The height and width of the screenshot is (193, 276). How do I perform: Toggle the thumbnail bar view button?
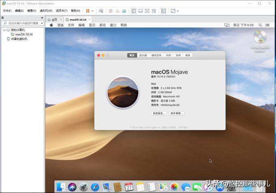140,11
